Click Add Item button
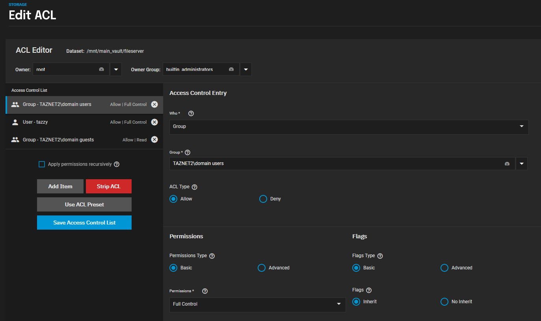Screen dimensions: 541x321 (x=60, y=186)
